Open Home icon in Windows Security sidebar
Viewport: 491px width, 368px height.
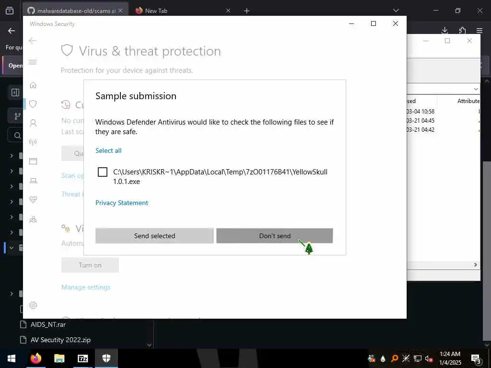click(33, 85)
